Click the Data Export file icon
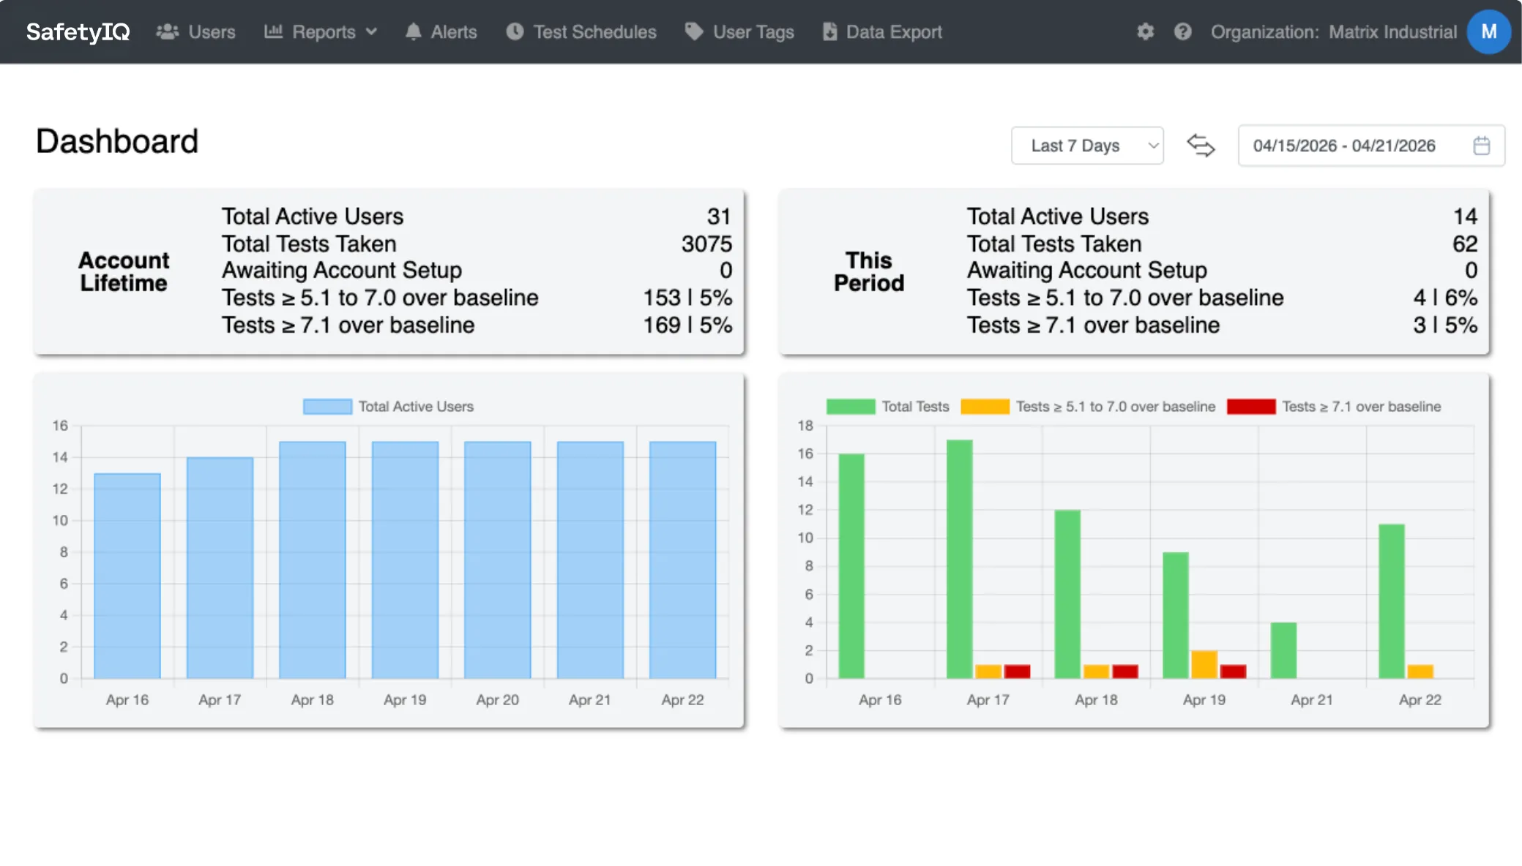Screen dimensions: 1522x866 click(829, 31)
